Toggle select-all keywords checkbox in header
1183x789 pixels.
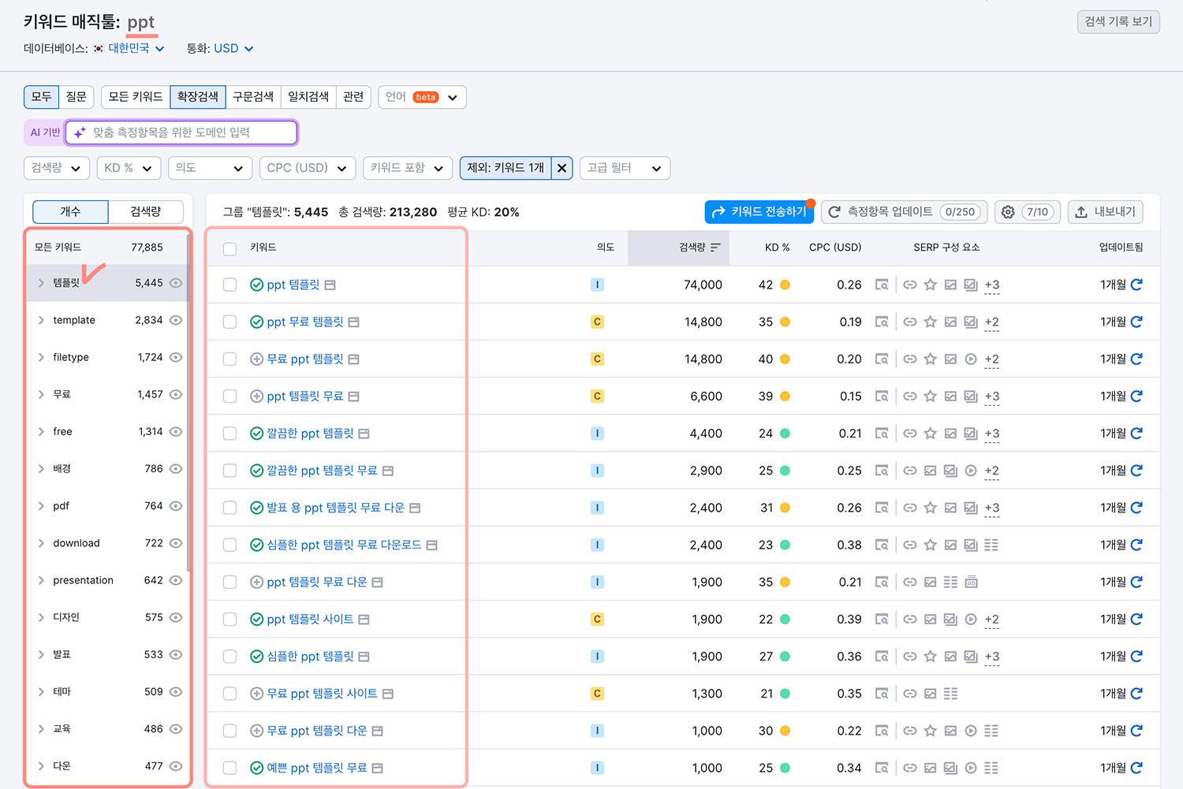[230, 248]
